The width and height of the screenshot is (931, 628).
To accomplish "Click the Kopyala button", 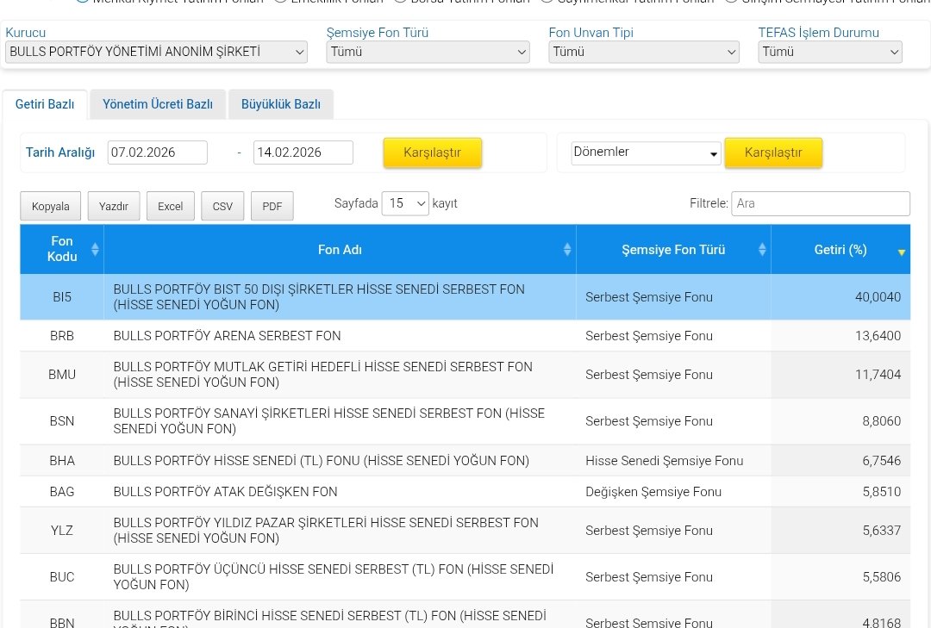I will 51,206.
